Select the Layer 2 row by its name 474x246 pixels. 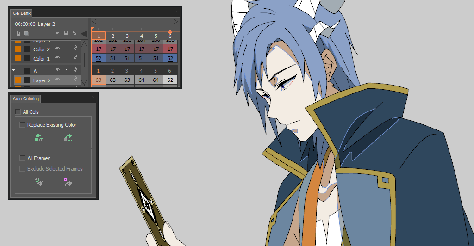[x=42, y=80]
